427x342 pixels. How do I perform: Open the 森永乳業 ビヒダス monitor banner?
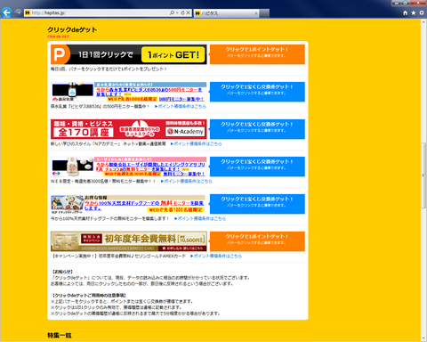tap(129, 92)
